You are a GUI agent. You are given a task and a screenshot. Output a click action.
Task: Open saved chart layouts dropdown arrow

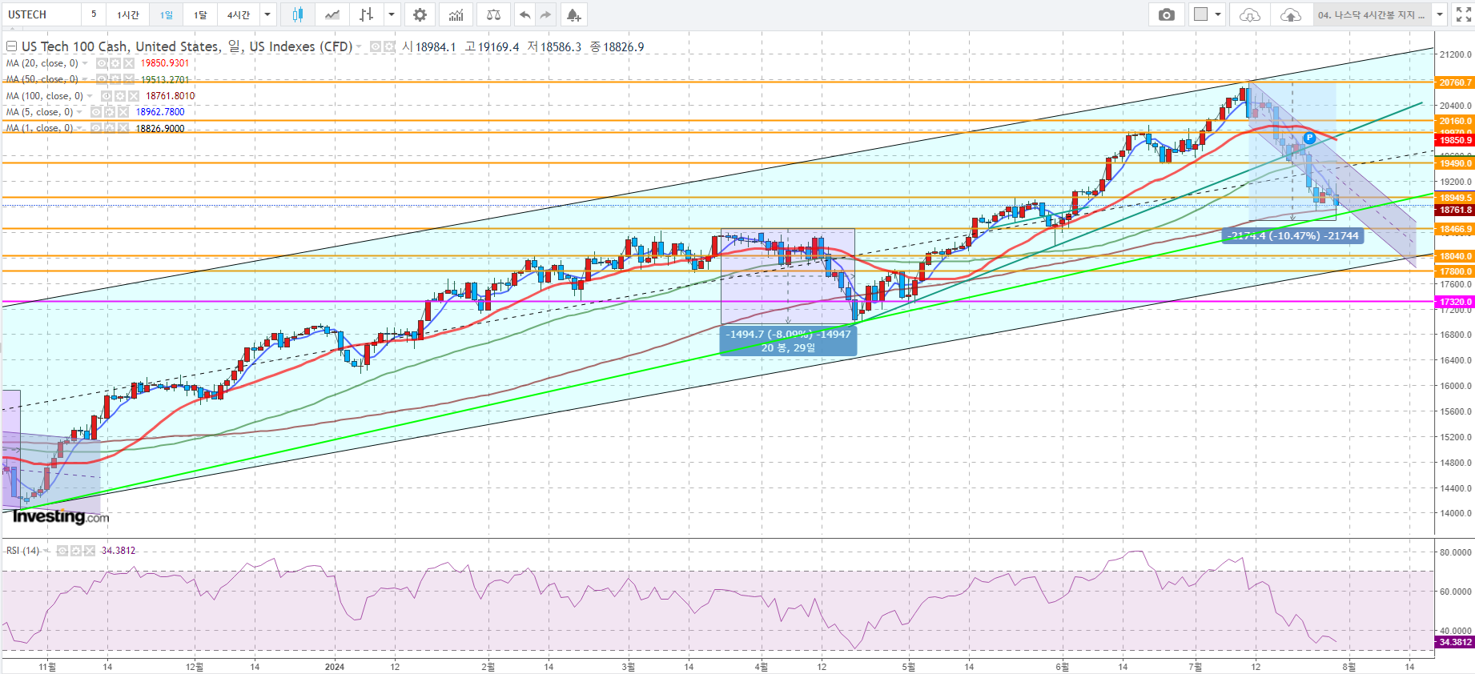pyautogui.click(x=1440, y=14)
